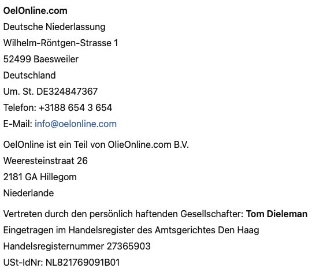Screen dimensions: 323x272
Task: Click the Deutschland country line
Action: pos(29,75)
